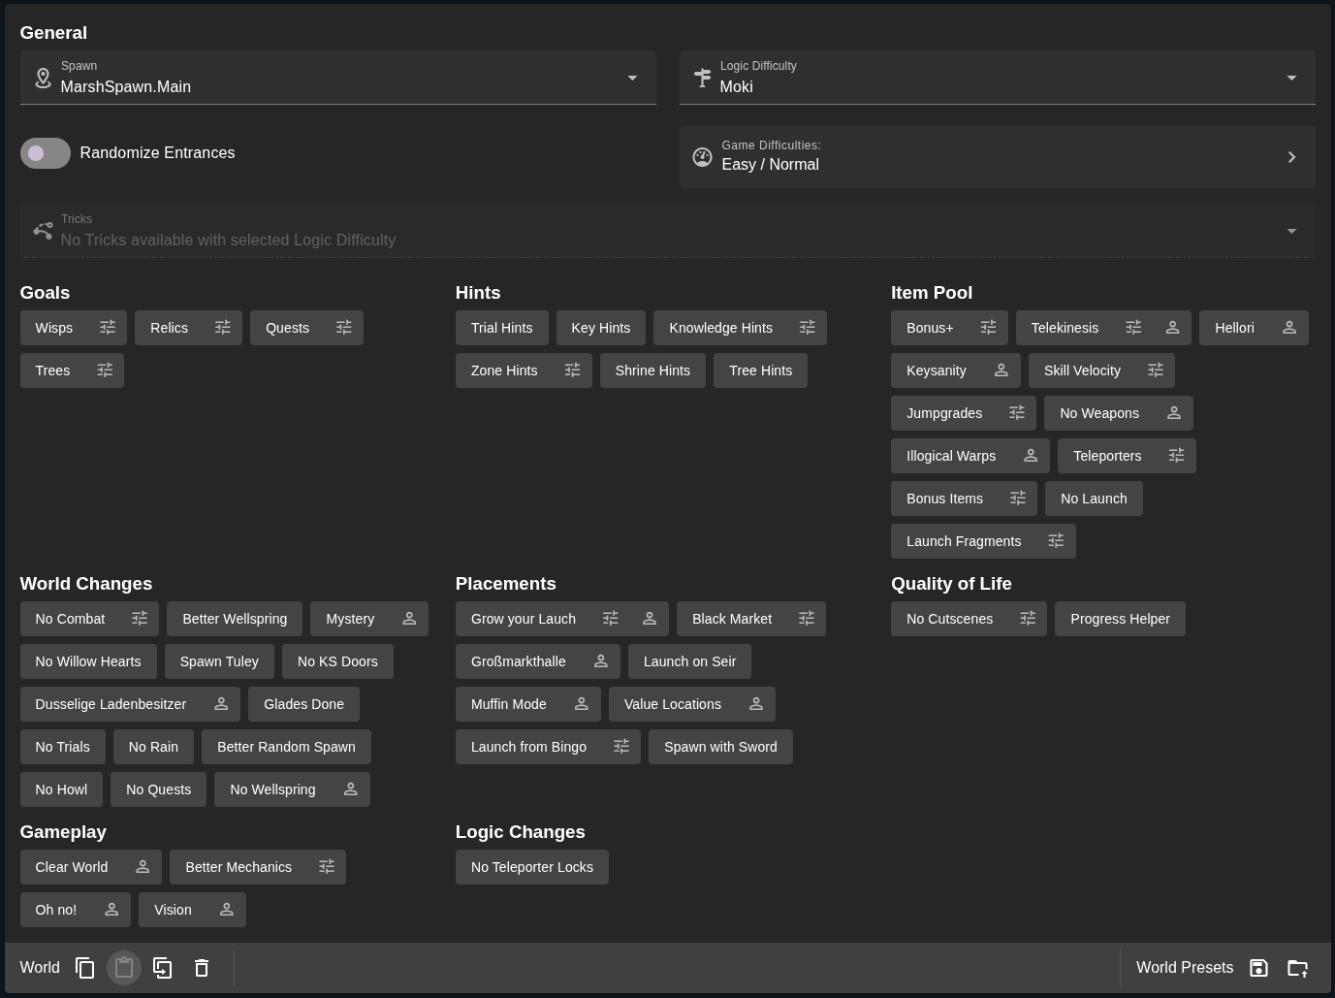The image size is (1335, 998).
Task: Toggle the Glades Done chip
Action: point(303,704)
